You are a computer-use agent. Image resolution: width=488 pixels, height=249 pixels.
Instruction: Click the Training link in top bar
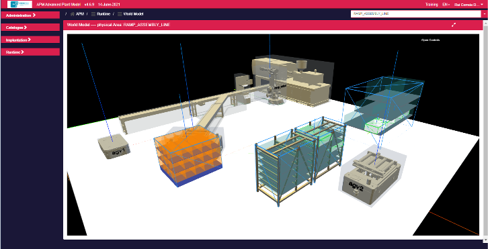[432, 5]
